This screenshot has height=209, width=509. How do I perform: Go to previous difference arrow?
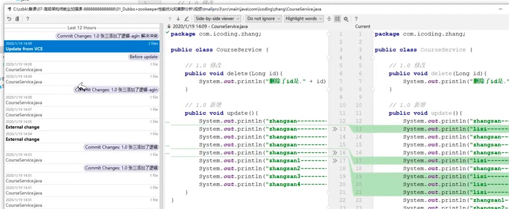[170, 19]
